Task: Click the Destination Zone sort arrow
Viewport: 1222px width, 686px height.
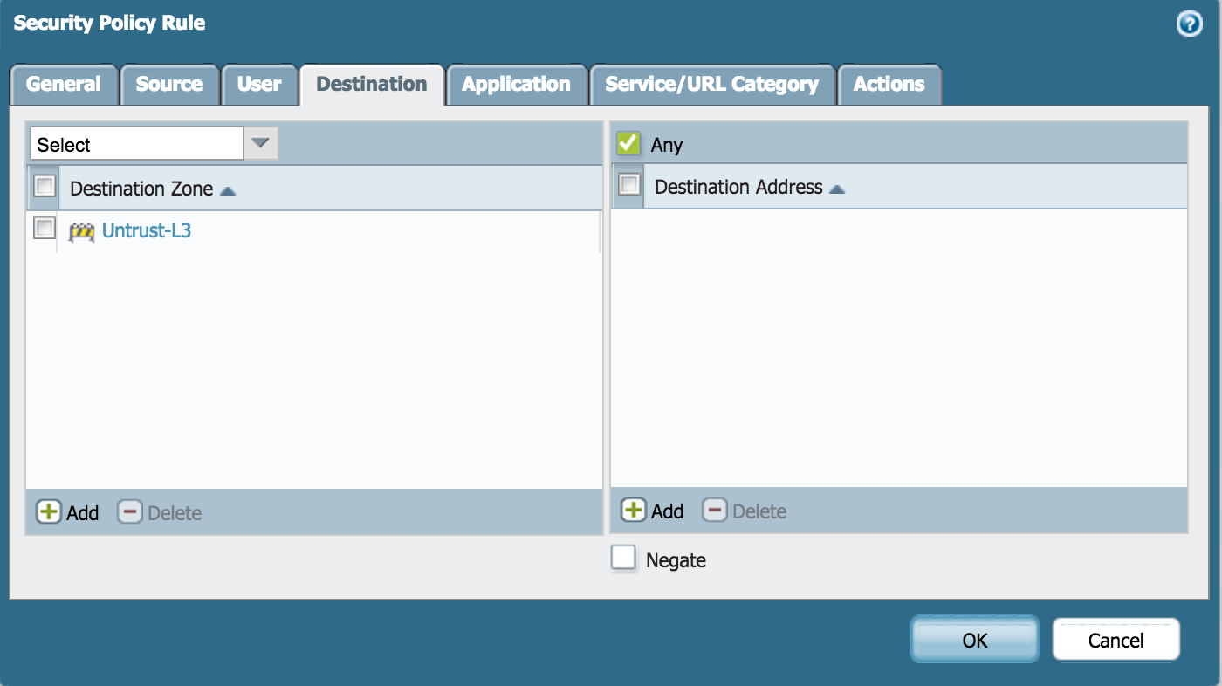Action: [x=227, y=189]
